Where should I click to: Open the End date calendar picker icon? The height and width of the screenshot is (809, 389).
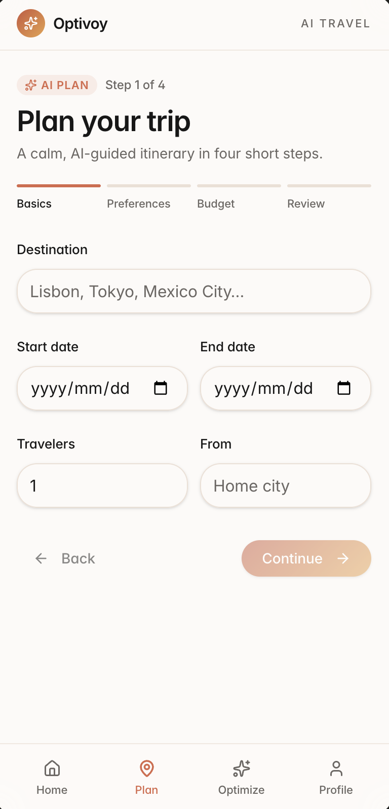(344, 388)
